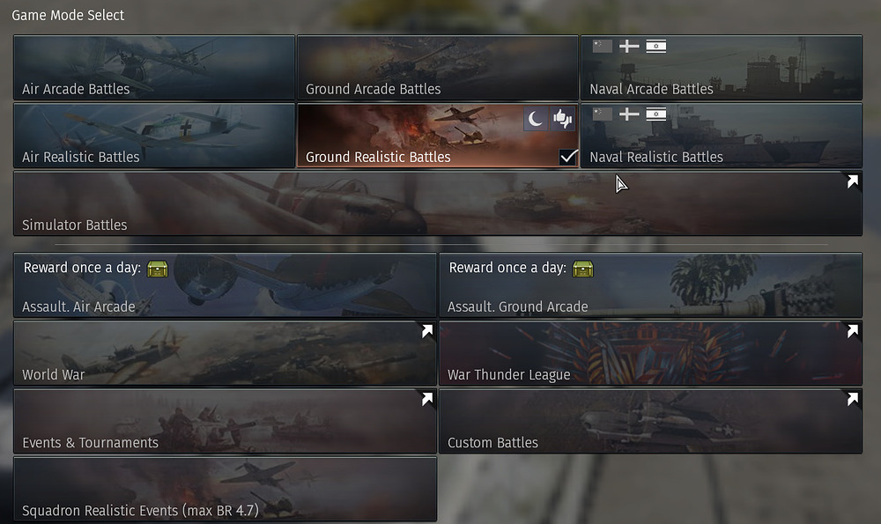The width and height of the screenshot is (881, 524).
Task: Choose Air Realistic Battles
Action: [154, 136]
